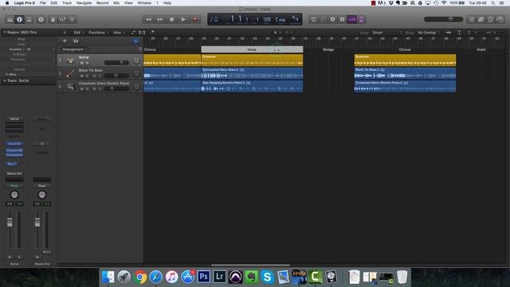The image size is (510, 287).
Task: Toggle the Inspector button in control bar
Action: point(19,19)
